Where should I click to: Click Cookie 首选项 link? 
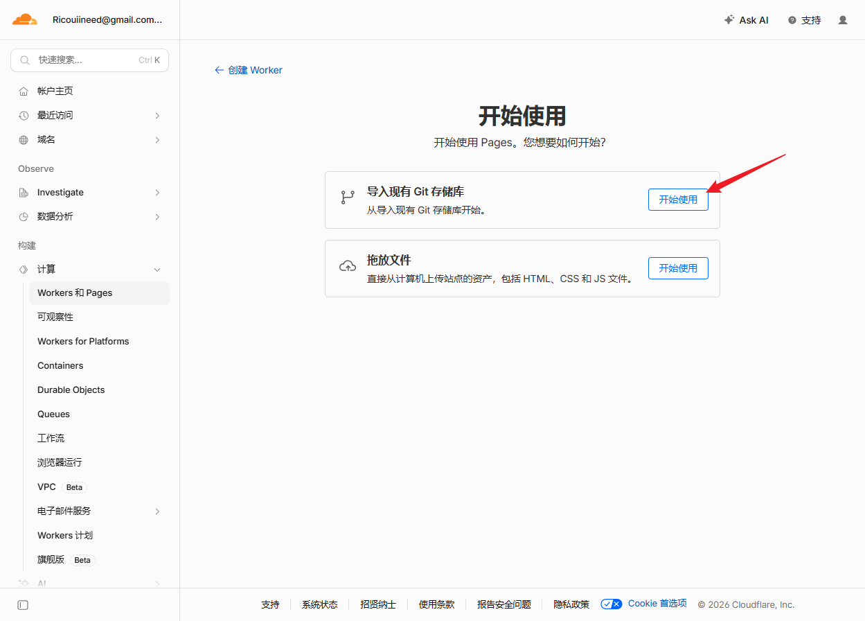[x=657, y=604]
